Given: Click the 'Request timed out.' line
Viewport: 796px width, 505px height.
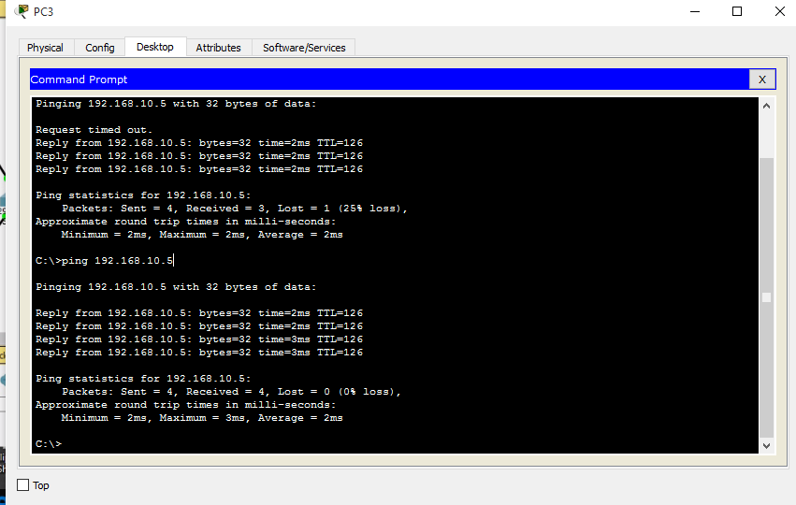Looking at the screenshot, I should 94,130.
